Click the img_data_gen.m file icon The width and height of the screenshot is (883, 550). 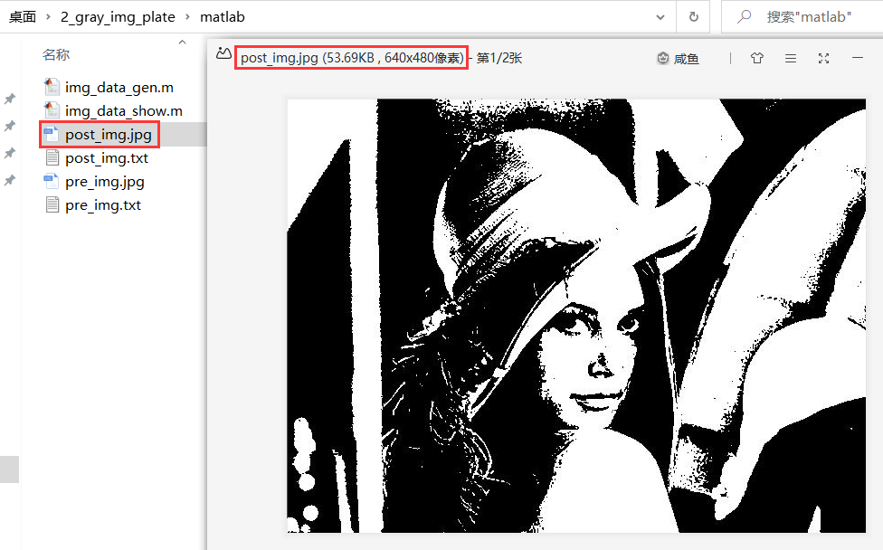tap(52, 88)
